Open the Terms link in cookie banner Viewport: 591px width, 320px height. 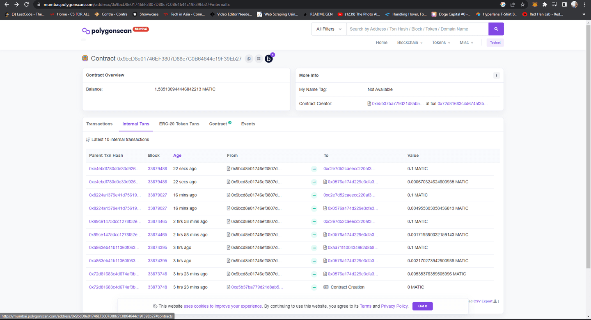click(x=365, y=306)
